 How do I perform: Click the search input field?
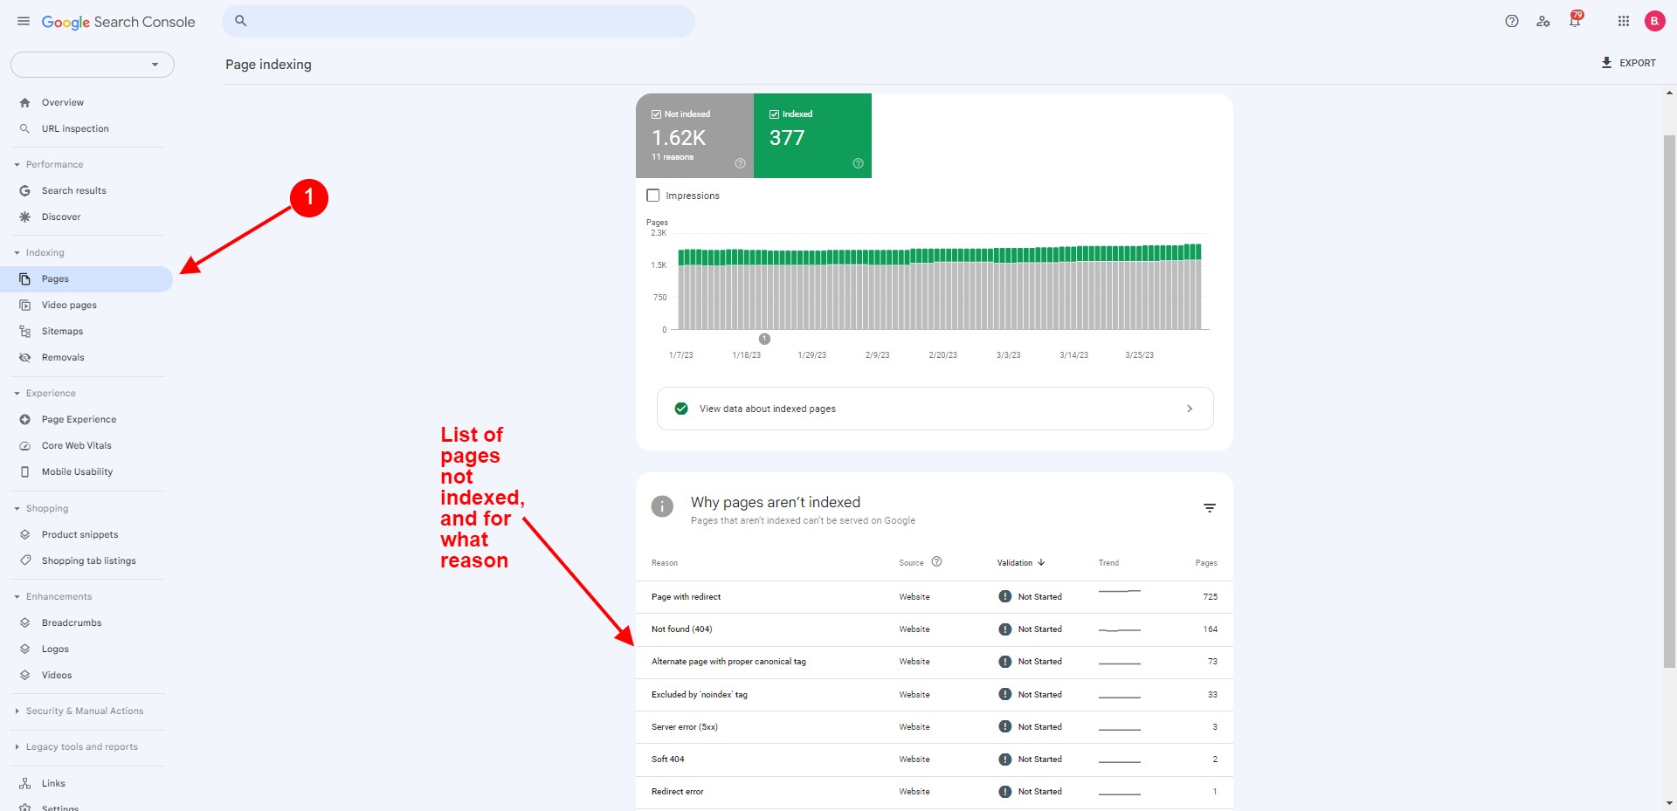point(459,21)
